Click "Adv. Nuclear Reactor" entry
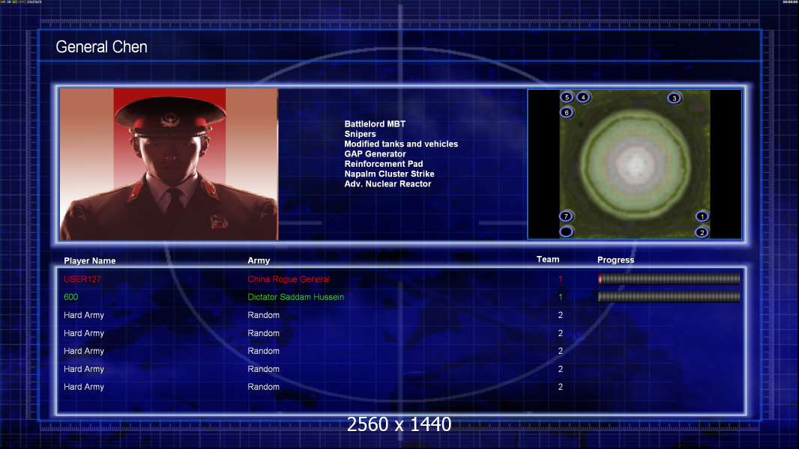The width and height of the screenshot is (799, 449). coord(388,183)
